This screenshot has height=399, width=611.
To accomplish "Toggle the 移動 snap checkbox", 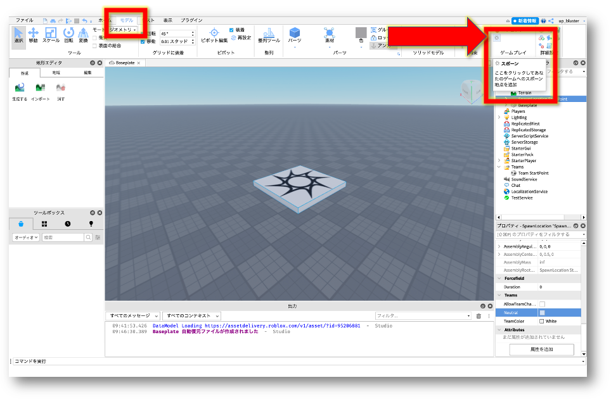I will tap(143, 41).
